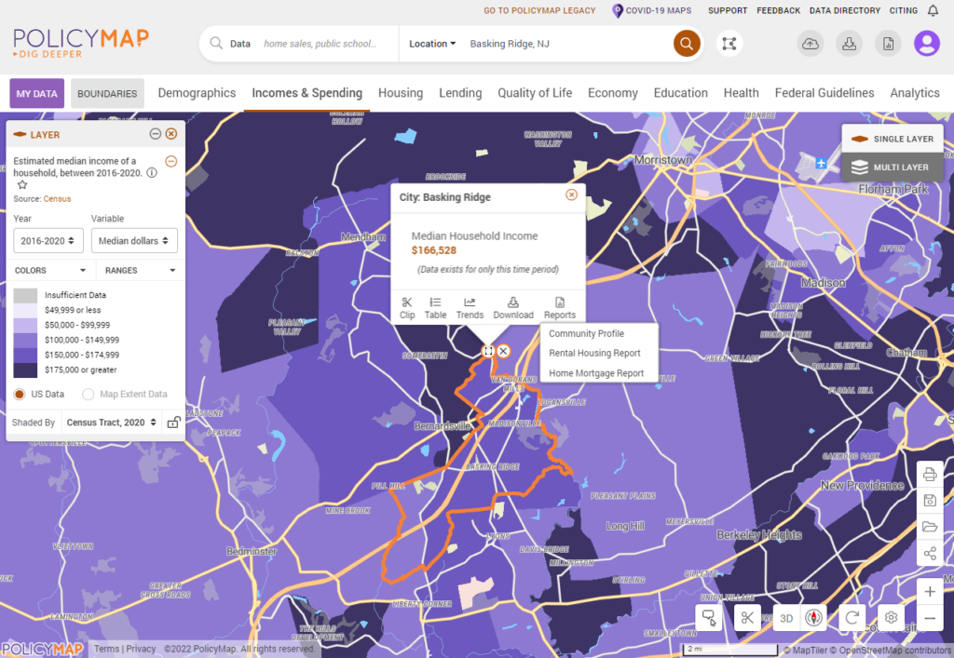Go to PolicyMap Legacy link
This screenshot has width=954, height=658.
tap(539, 10)
